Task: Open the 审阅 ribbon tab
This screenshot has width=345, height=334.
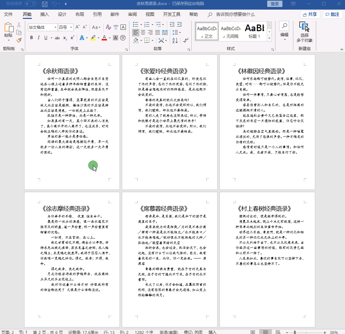Action: [x=132, y=14]
